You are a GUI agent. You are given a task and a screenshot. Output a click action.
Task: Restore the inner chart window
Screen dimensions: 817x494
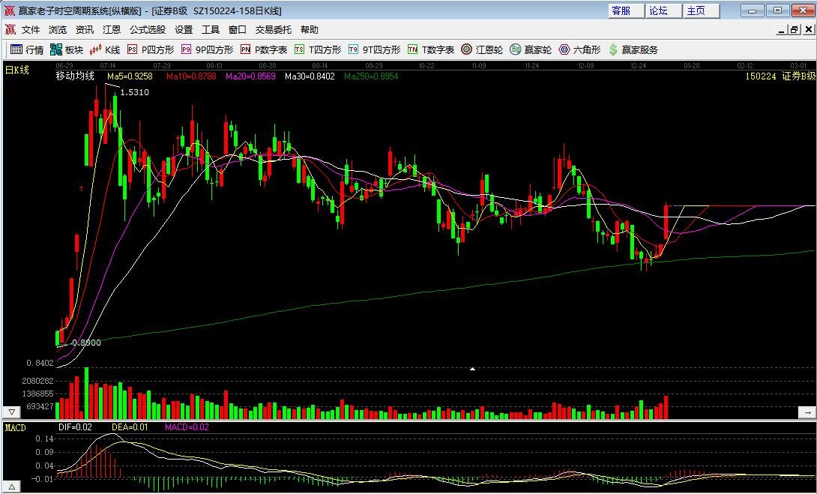794,30
